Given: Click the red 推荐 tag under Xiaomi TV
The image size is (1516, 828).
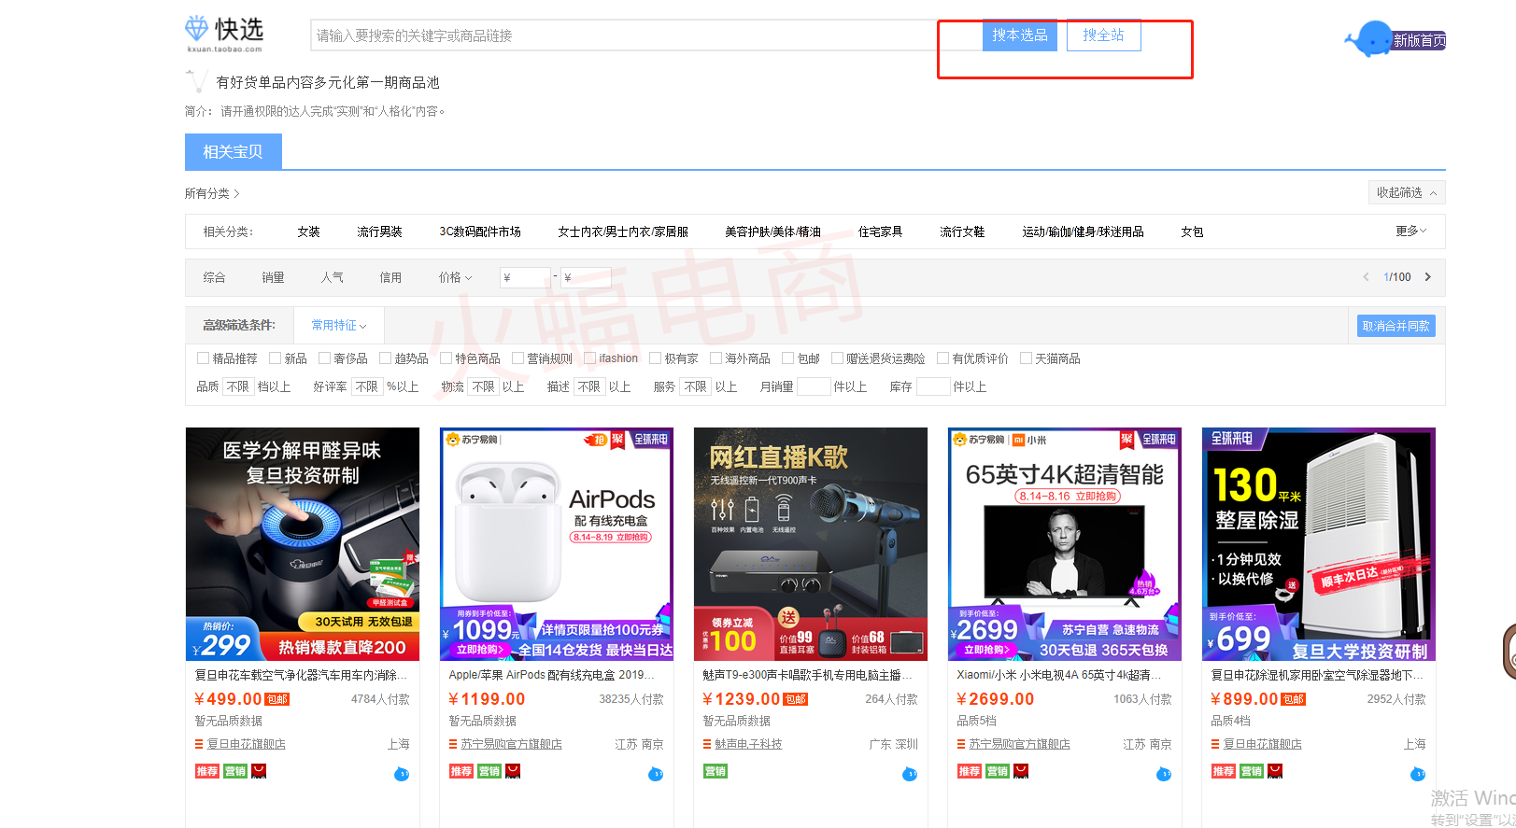Looking at the screenshot, I should (969, 771).
